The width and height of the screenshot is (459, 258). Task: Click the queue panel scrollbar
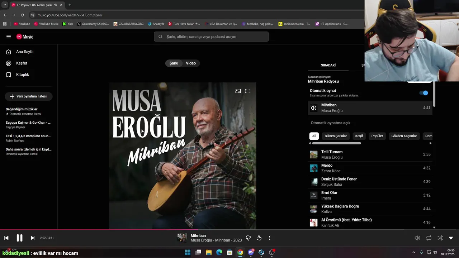click(434, 94)
